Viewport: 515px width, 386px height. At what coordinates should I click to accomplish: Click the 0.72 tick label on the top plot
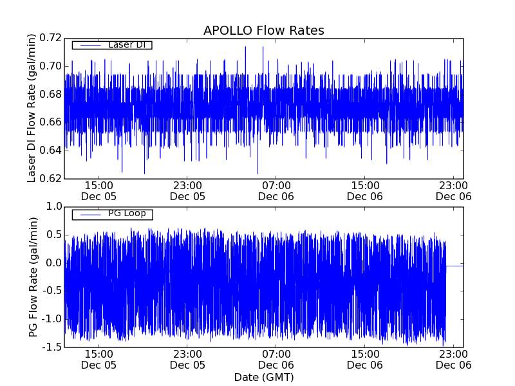(51, 38)
